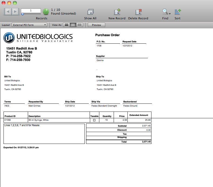
Task: Switch to Table view
Action: tap(79, 25)
